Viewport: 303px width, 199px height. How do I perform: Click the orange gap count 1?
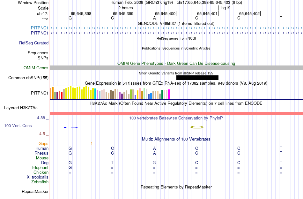[92, 143]
